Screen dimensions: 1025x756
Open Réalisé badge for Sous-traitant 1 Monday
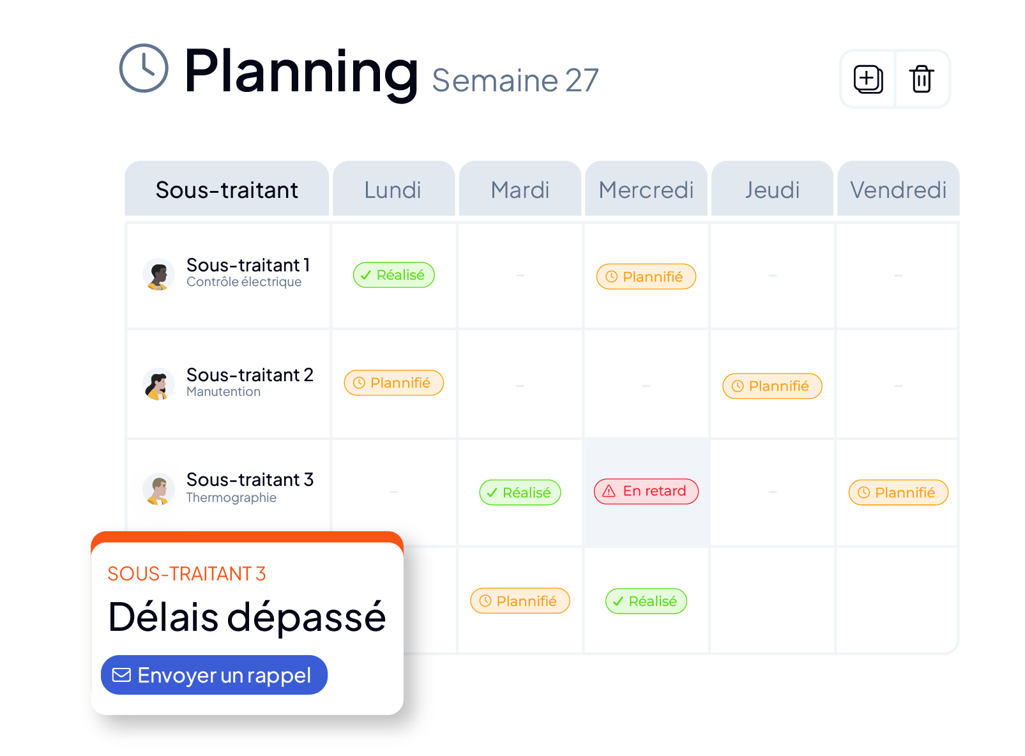tap(394, 275)
